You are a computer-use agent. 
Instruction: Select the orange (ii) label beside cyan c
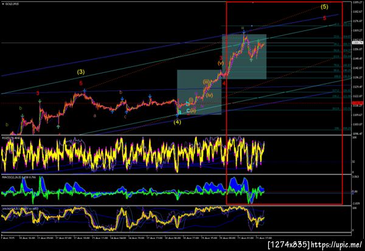193,111
